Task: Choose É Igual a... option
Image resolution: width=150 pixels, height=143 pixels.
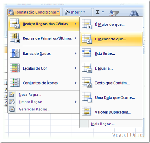Action: tap(104, 68)
